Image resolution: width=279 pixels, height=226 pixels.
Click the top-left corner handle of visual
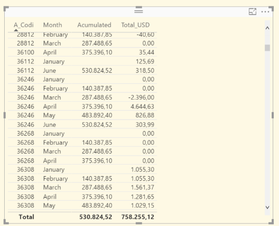(x=6, y=9)
